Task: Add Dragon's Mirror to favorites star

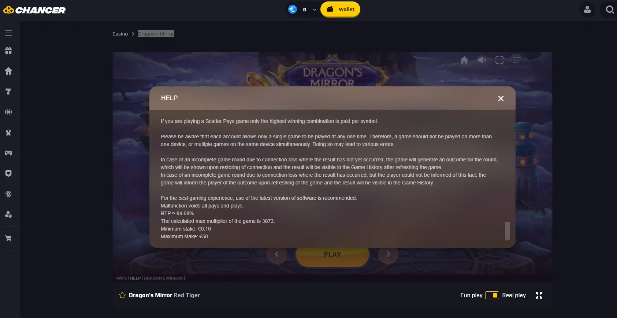Action: [x=122, y=295]
